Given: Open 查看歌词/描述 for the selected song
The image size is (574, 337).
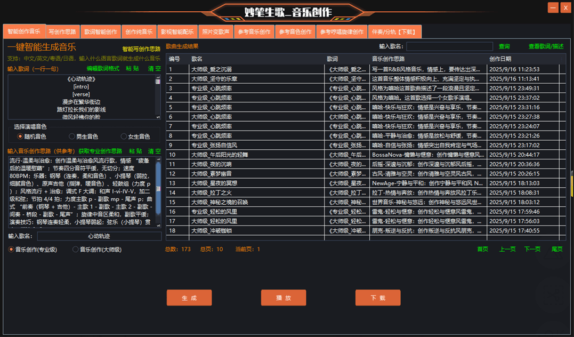Looking at the screenshot, I should (546, 46).
